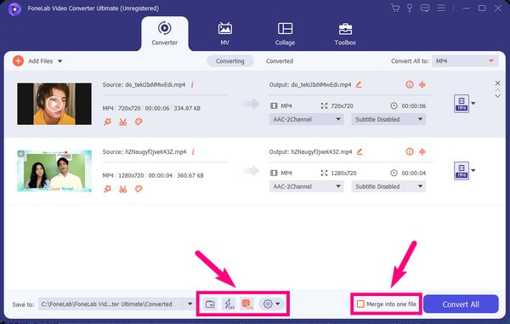The width and height of the screenshot is (510, 324).
Task: Open metadata info icon for hZNaugyfJjxeK43Z.mp4 output
Action: click(410, 151)
